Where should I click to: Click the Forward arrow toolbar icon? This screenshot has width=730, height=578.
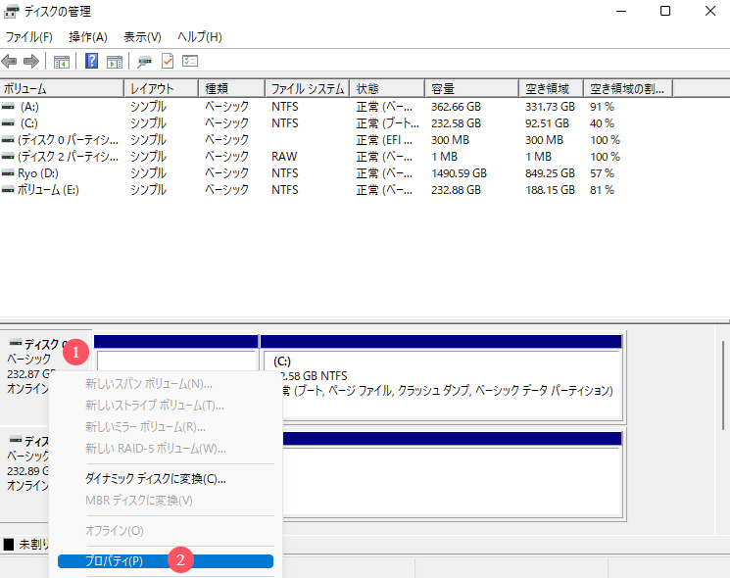(x=31, y=61)
